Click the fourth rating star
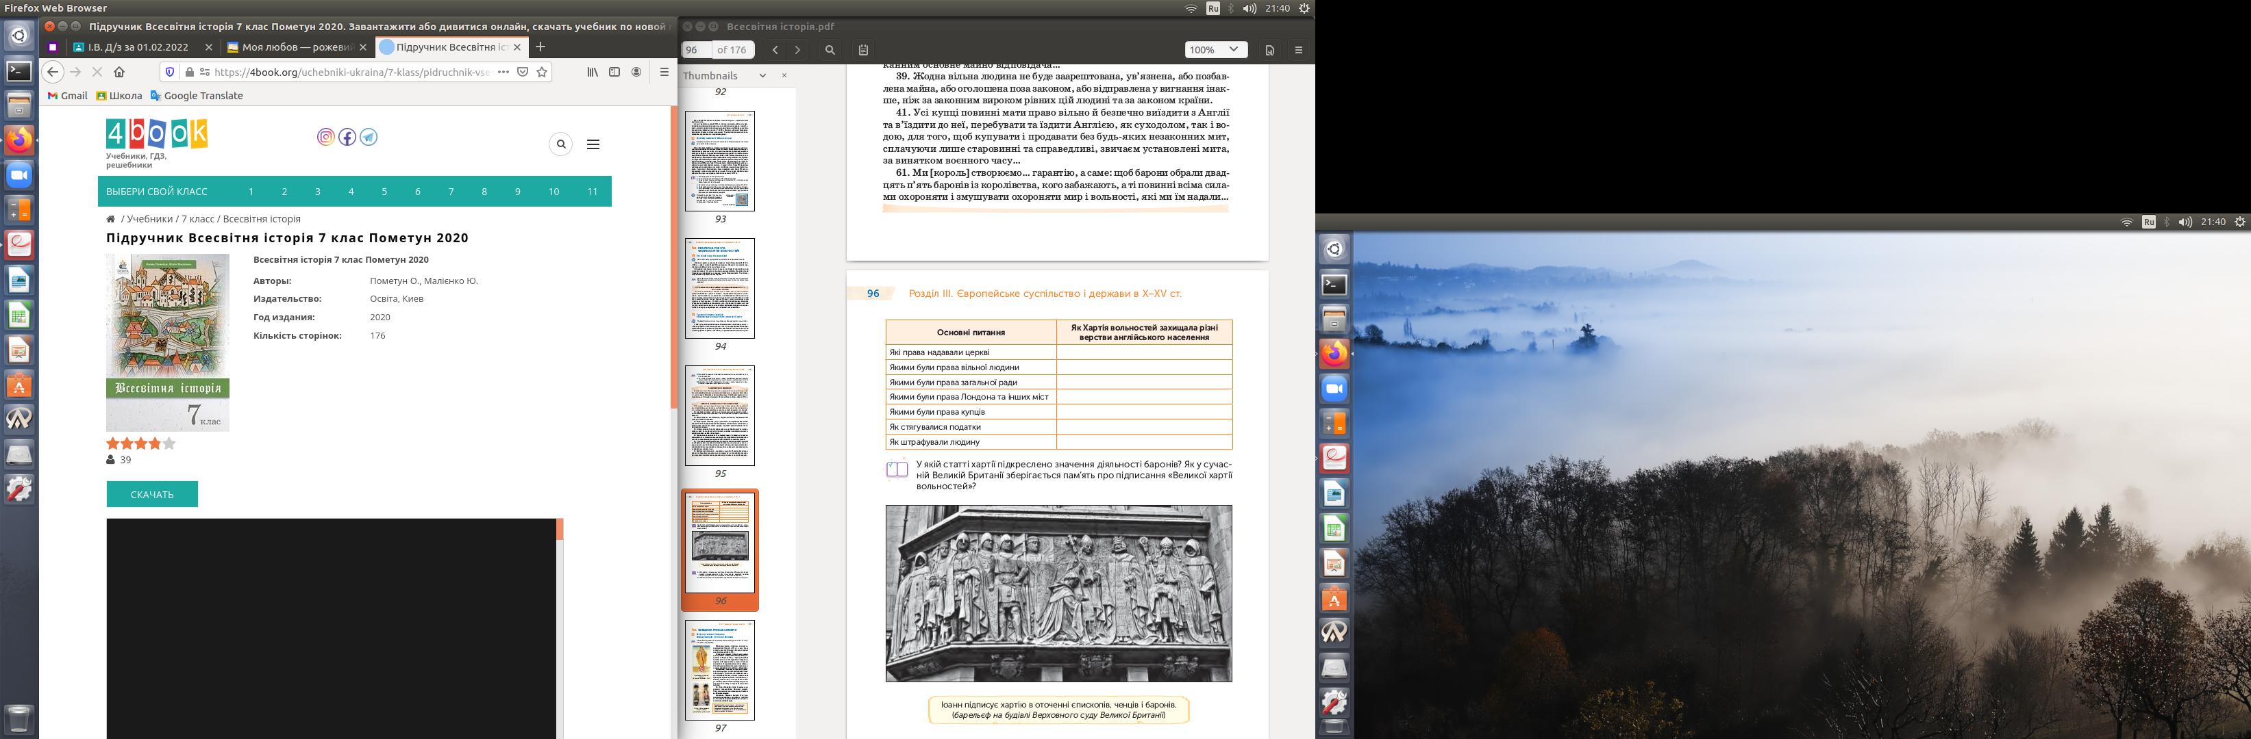Image resolution: width=2251 pixels, height=739 pixels. point(155,443)
